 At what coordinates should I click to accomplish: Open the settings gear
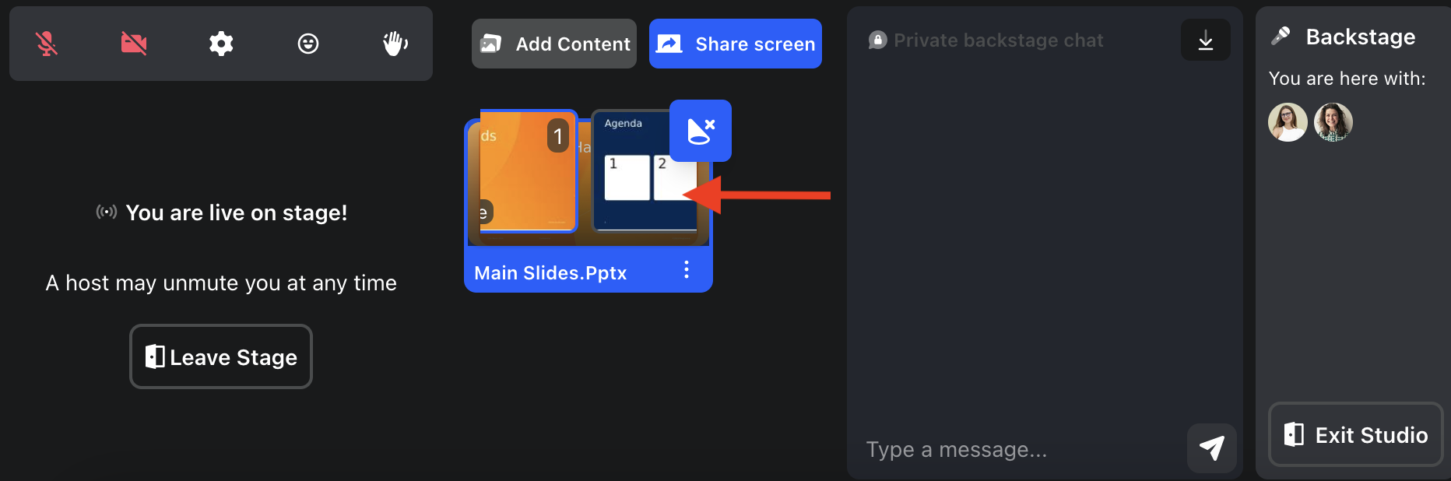221,44
